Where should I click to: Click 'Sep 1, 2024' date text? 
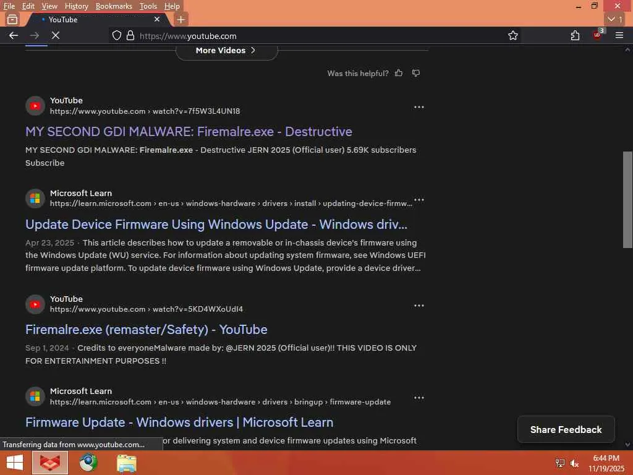click(47, 348)
